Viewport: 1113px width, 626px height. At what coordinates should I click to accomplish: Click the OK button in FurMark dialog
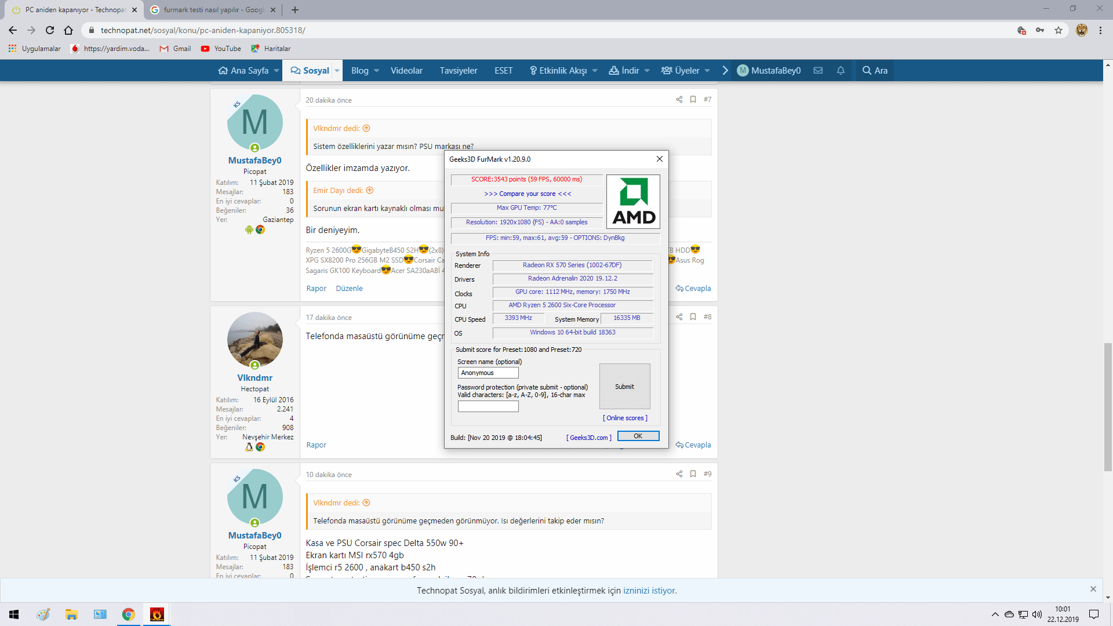[x=638, y=436]
